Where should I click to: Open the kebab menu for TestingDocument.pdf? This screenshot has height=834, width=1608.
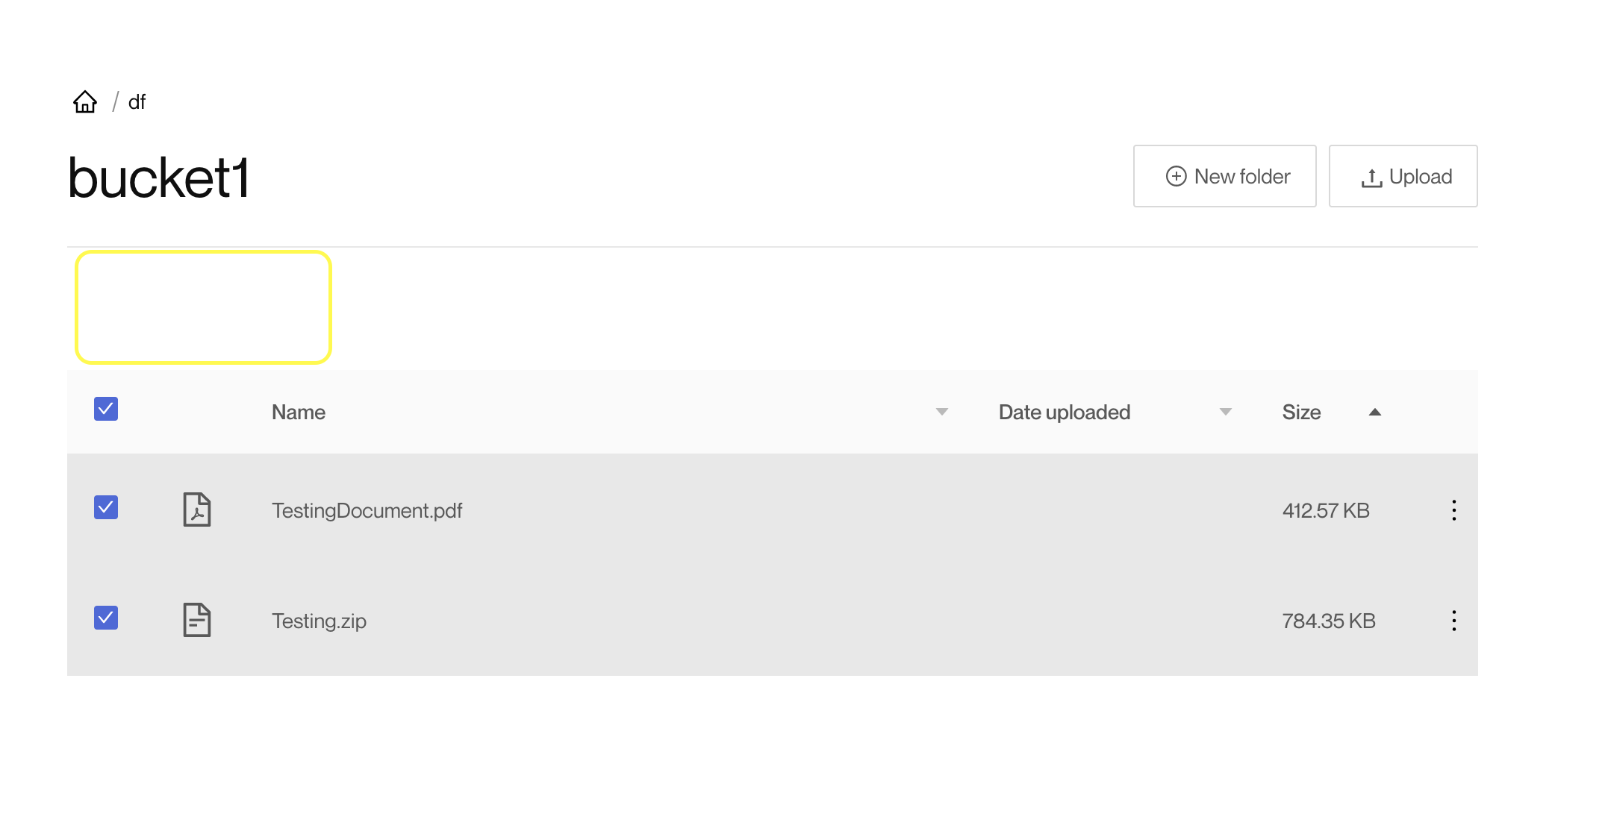pos(1454,510)
